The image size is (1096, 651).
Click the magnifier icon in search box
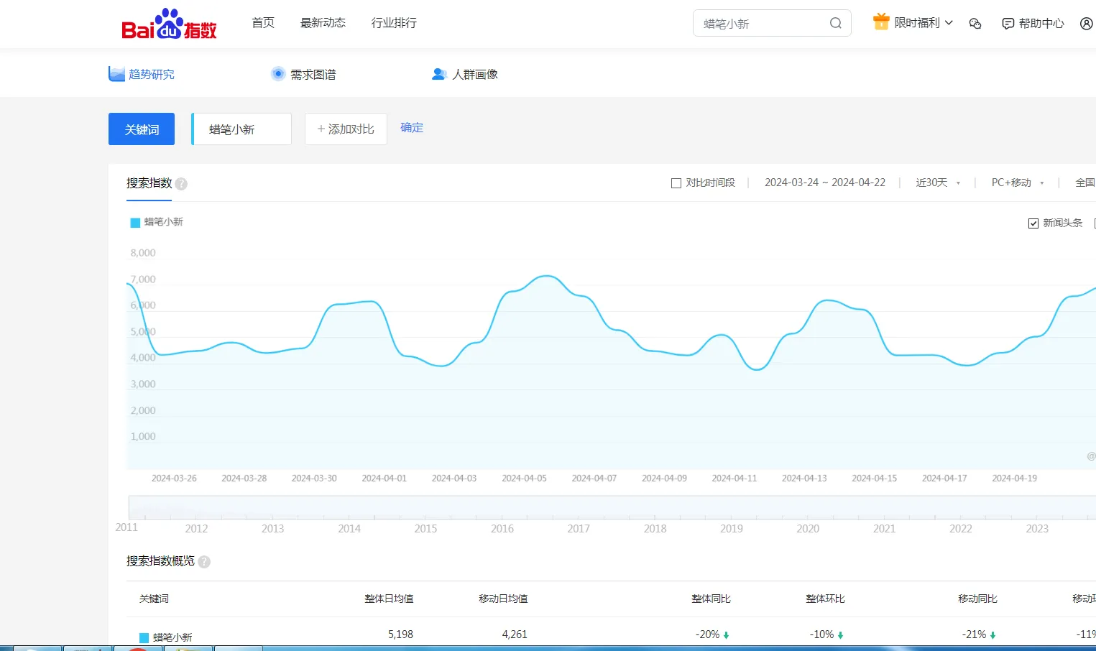click(835, 23)
